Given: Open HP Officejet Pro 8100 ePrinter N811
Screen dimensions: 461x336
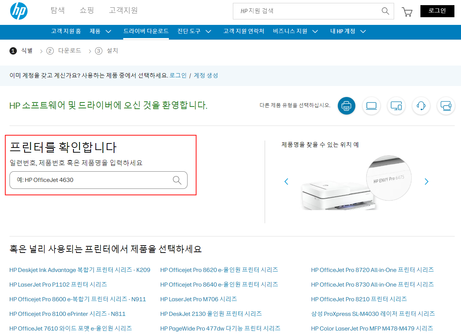Looking at the screenshot, I should pyautogui.click(x=67, y=314).
